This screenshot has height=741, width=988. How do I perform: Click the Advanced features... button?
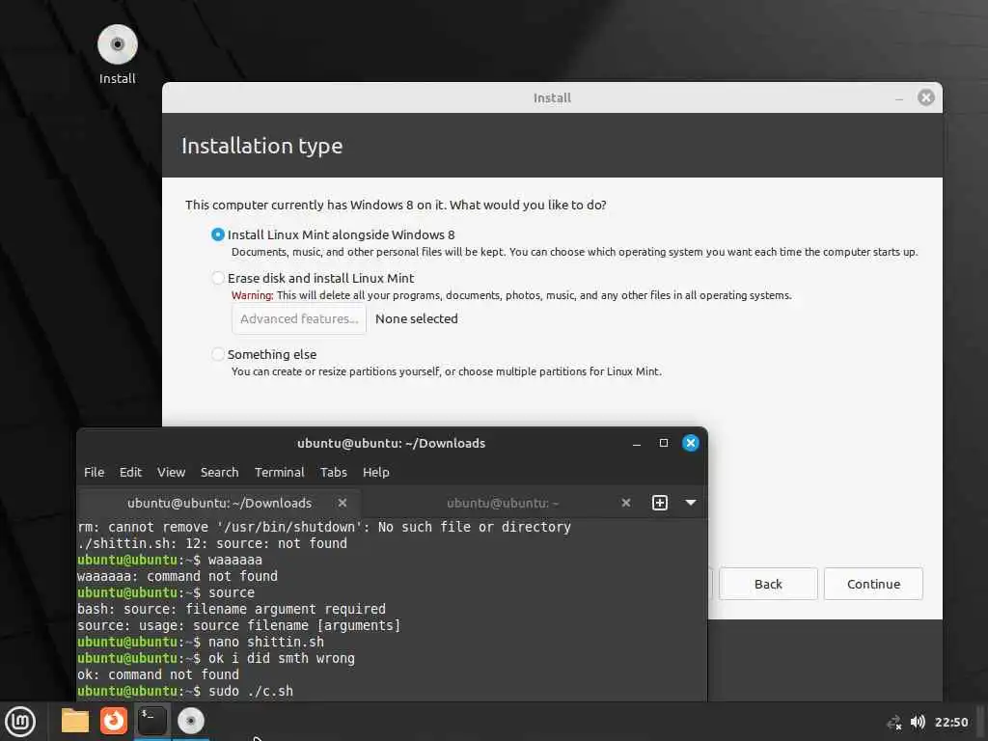click(299, 318)
